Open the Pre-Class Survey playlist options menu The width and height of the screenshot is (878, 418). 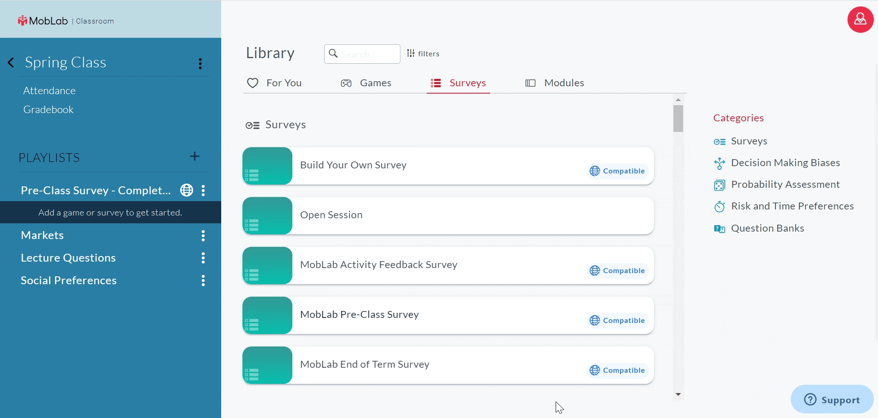click(203, 190)
